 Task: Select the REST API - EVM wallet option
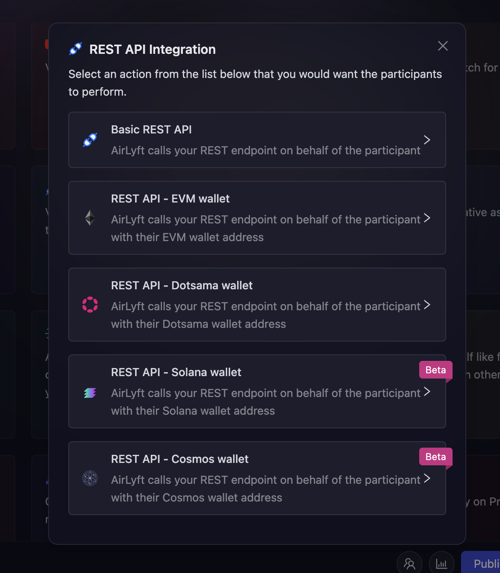[257, 218]
